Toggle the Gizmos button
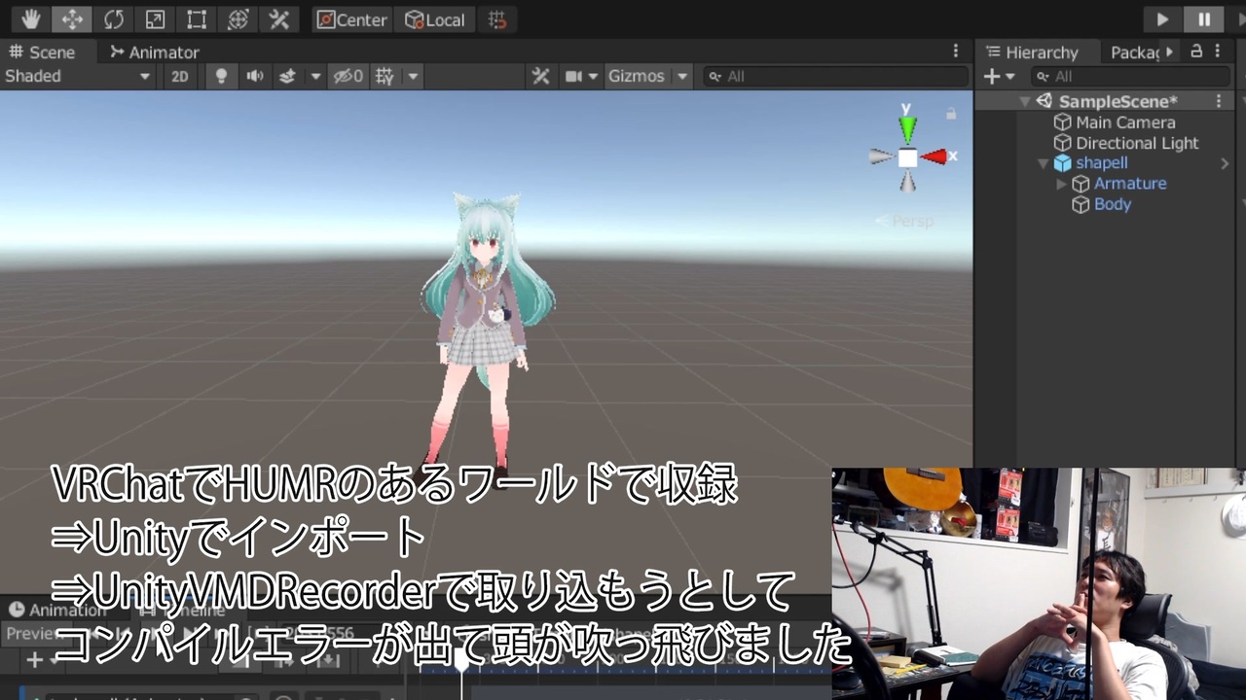Screen dimensions: 1246x700 point(637,76)
